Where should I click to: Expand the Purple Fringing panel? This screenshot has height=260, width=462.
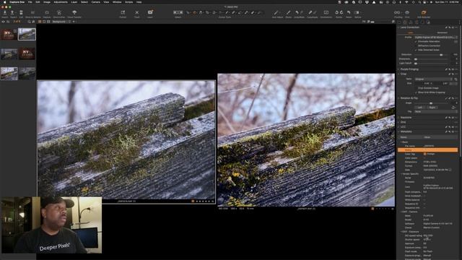(x=398, y=69)
